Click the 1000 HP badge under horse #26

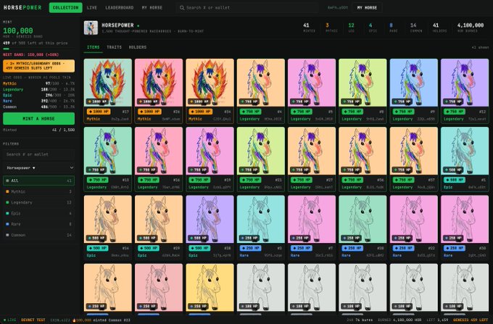(x=149, y=112)
